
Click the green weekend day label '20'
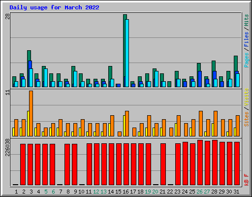(155, 192)
